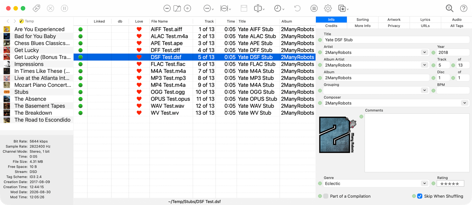The image size is (472, 205).
Task: Sort by the Time column header
Action: point(226,21)
